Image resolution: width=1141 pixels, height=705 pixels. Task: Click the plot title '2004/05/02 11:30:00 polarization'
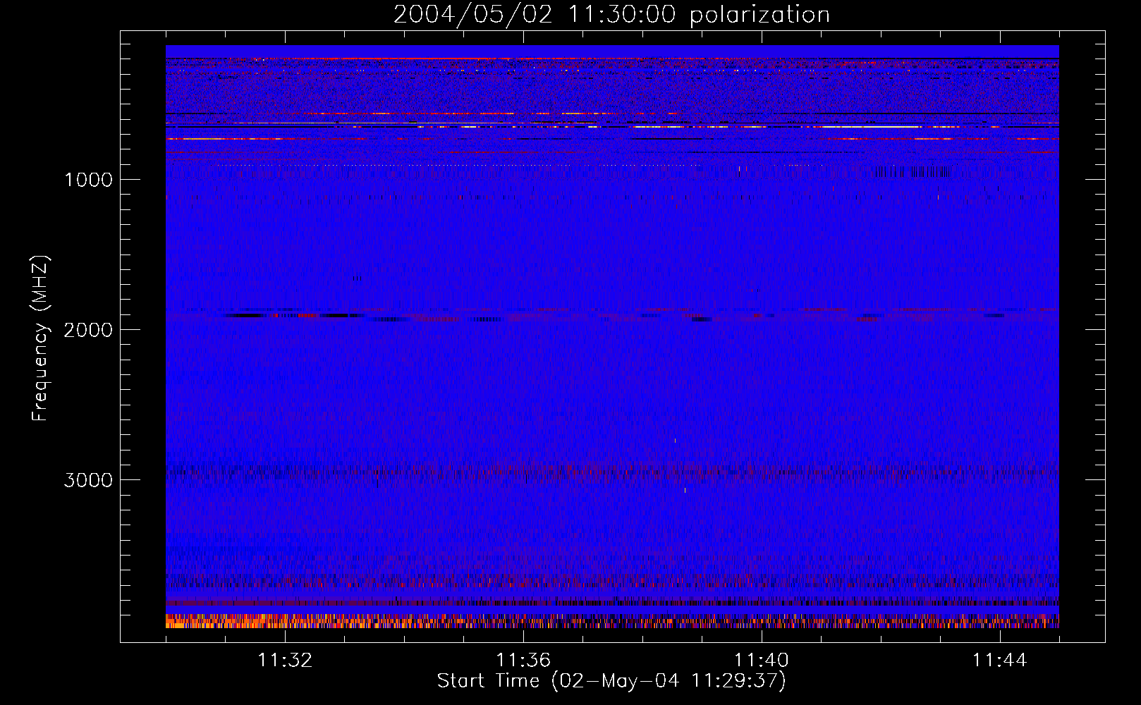[x=611, y=15]
